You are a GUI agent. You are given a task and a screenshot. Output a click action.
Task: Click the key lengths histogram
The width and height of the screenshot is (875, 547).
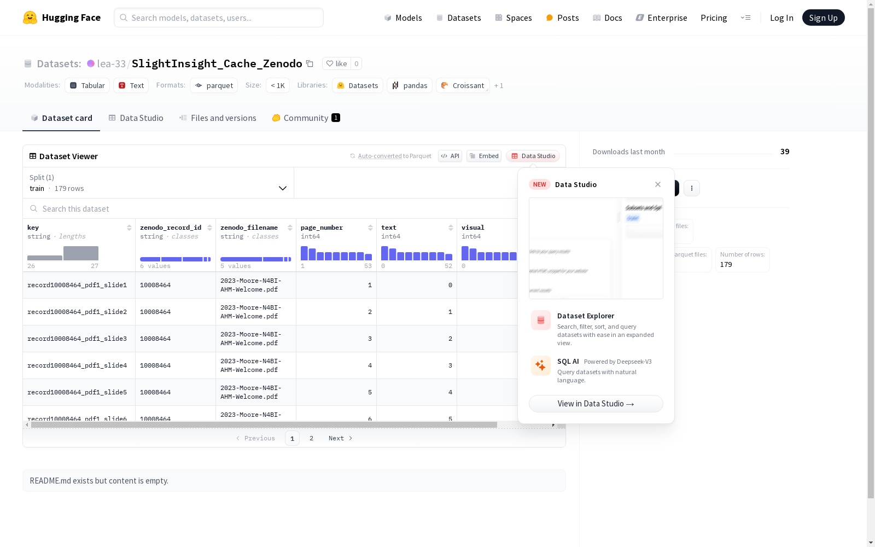(x=63, y=253)
